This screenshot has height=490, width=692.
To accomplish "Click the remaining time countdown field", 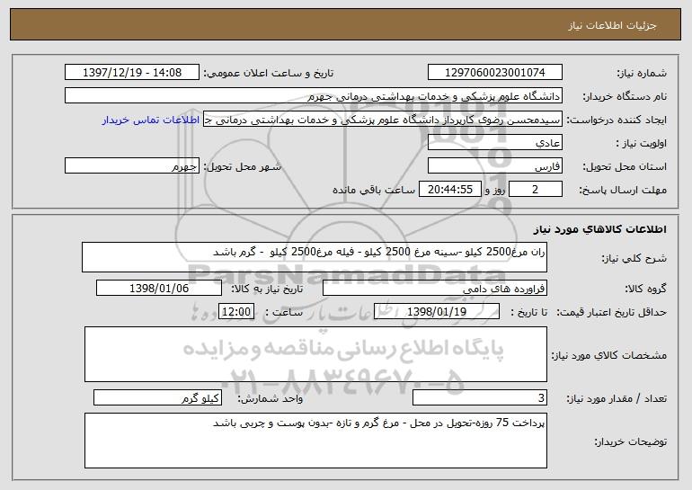I will click(449, 190).
